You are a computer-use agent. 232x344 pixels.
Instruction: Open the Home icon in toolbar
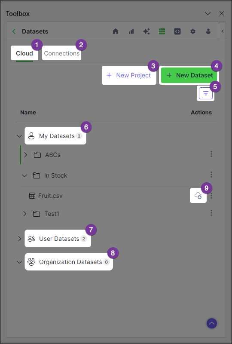coord(116,31)
